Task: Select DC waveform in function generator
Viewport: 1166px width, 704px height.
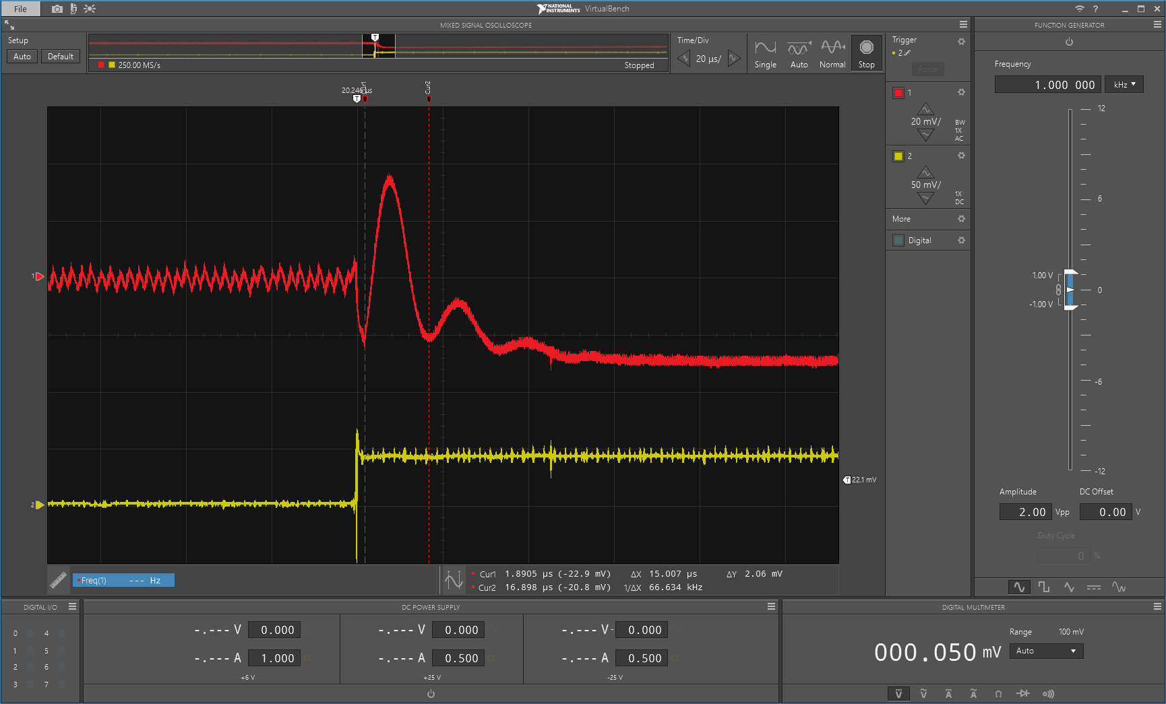Action: (x=1094, y=587)
